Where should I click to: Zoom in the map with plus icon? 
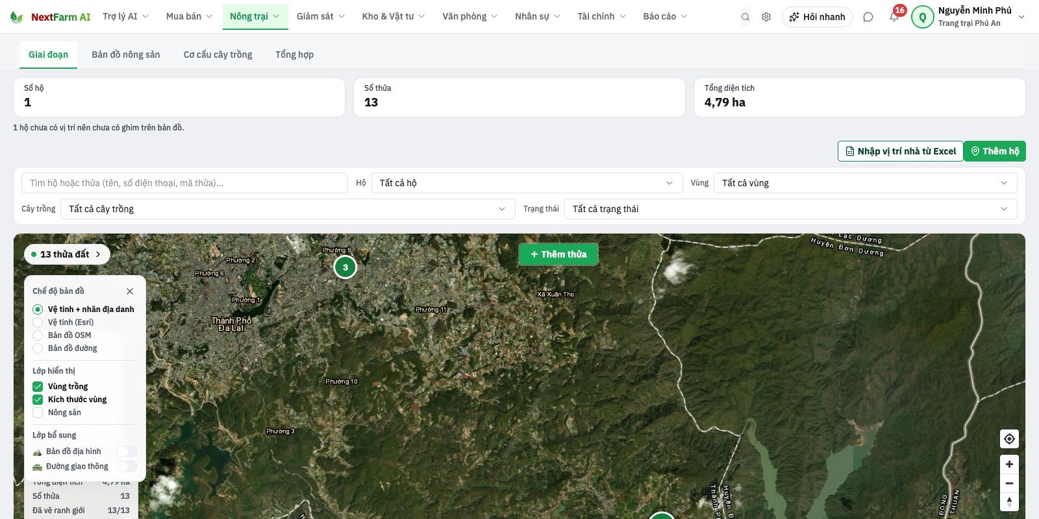pyautogui.click(x=1009, y=464)
